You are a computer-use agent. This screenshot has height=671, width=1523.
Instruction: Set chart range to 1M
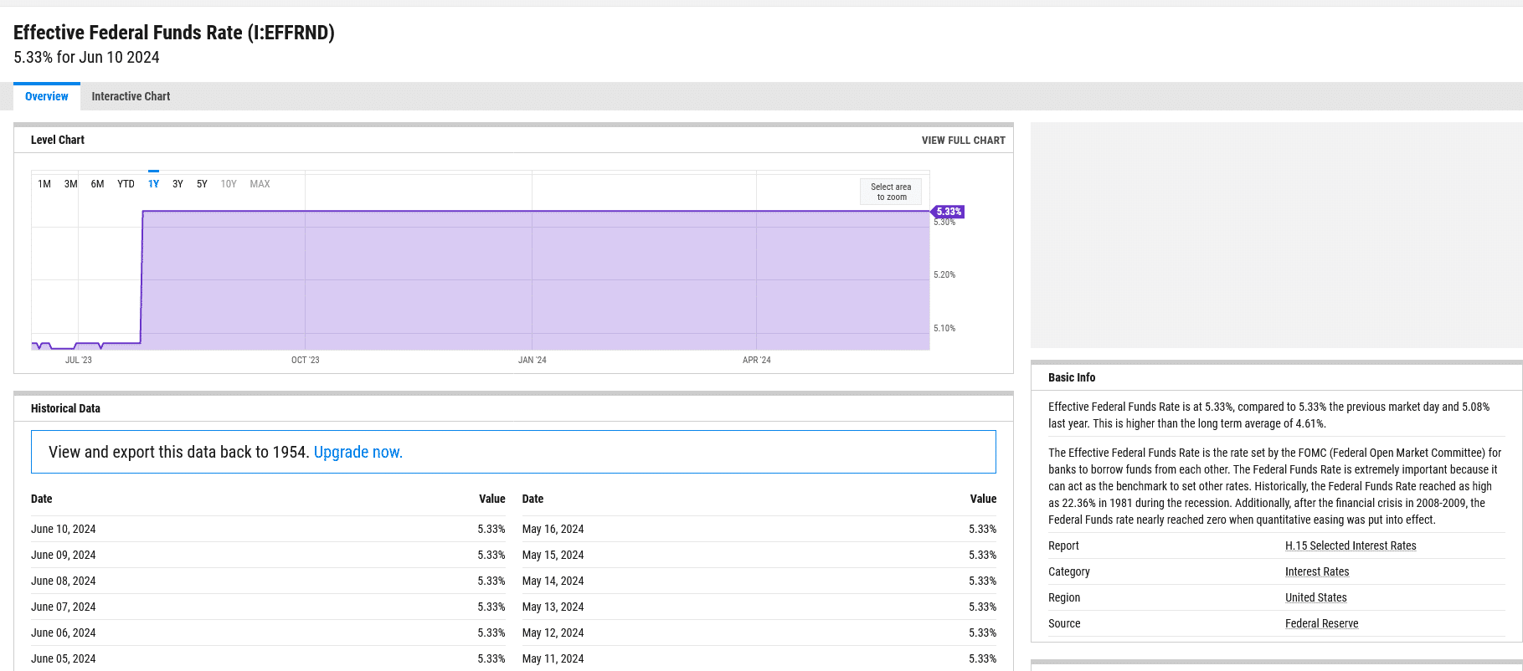click(x=44, y=184)
